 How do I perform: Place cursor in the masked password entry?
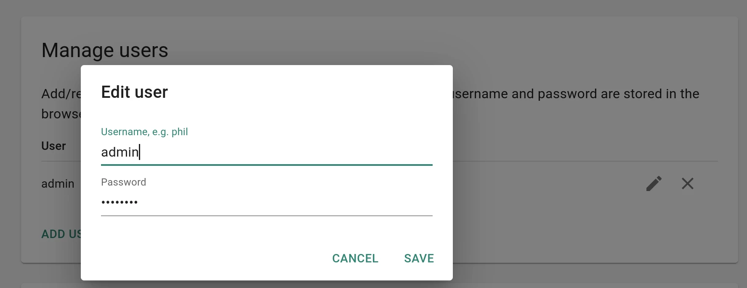click(266, 203)
